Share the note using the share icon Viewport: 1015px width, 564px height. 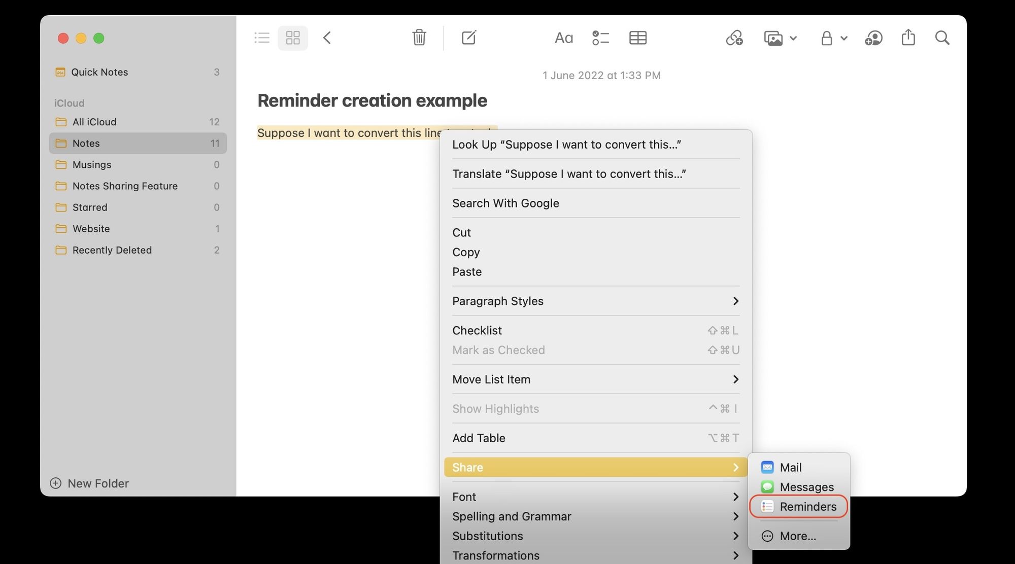pos(908,38)
